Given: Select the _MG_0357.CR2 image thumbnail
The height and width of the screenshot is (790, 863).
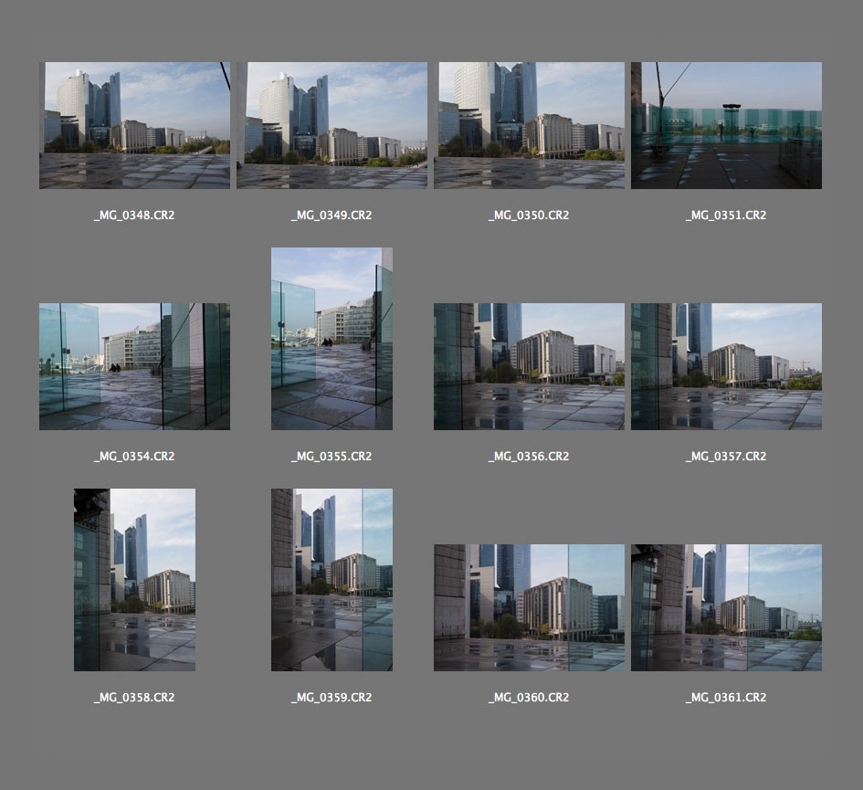Looking at the screenshot, I should (x=726, y=366).
